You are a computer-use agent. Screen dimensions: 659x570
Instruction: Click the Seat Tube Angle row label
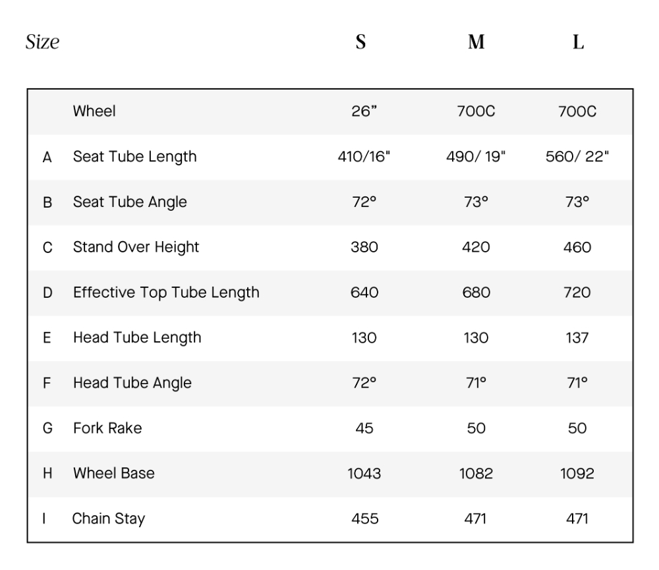pos(130,202)
